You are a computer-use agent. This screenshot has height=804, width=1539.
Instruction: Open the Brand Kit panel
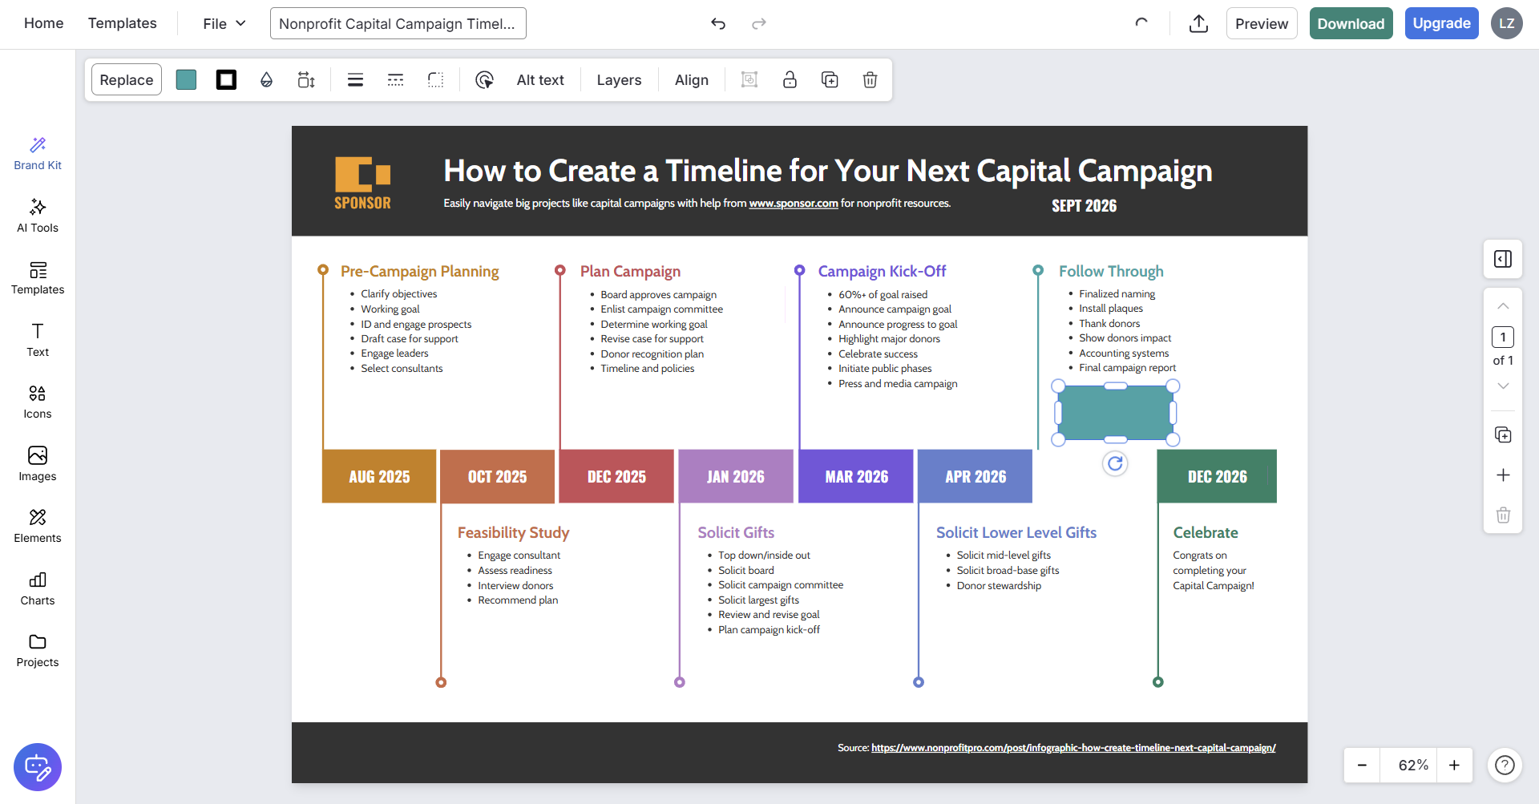38,153
